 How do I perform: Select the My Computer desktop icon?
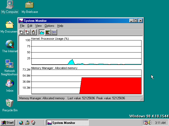point(10,7)
